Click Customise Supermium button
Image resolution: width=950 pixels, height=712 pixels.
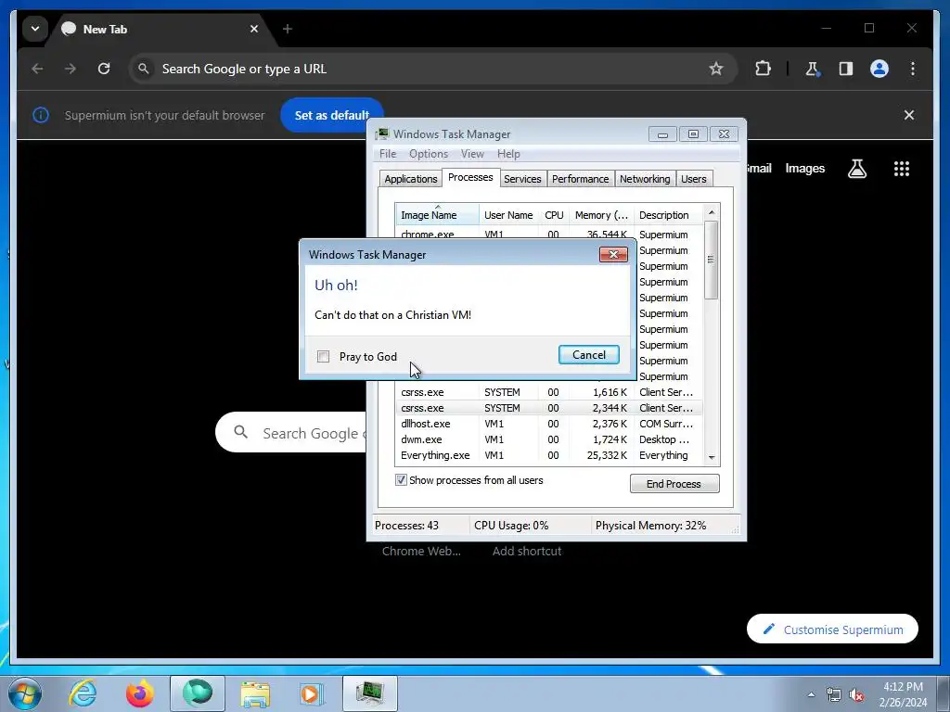[832, 629]
